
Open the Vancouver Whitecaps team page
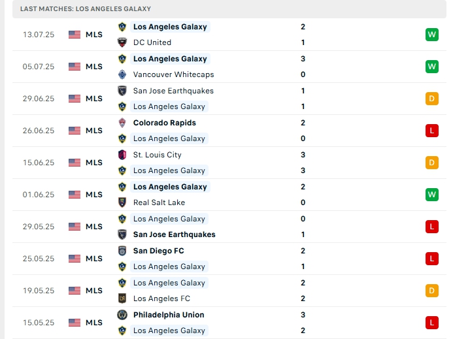click(x=173, y=74)
